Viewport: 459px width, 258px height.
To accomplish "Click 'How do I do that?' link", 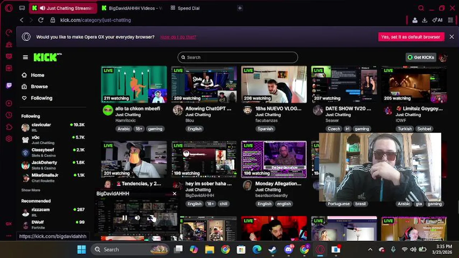I will point(178,37).
